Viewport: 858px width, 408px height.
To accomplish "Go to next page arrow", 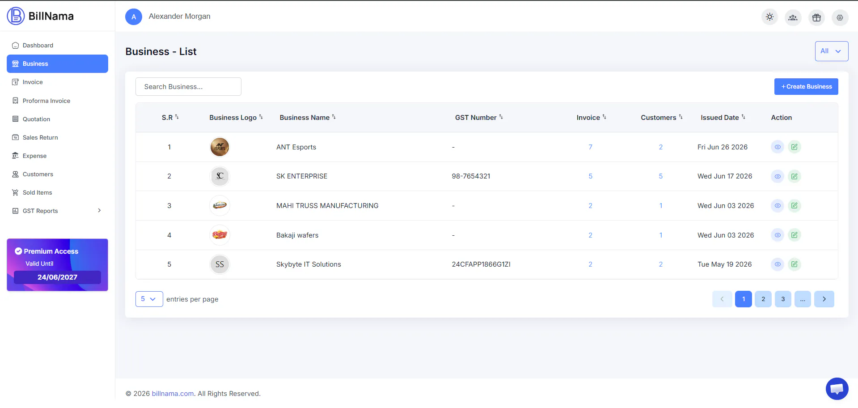I will 824,299.
